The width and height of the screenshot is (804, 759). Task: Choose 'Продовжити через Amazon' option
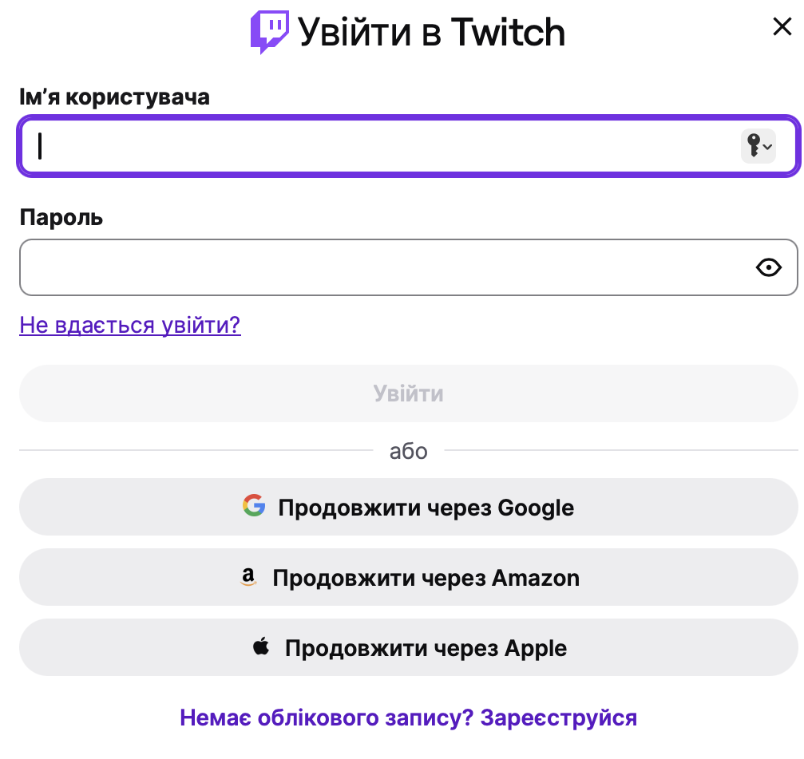pos(408,577)
